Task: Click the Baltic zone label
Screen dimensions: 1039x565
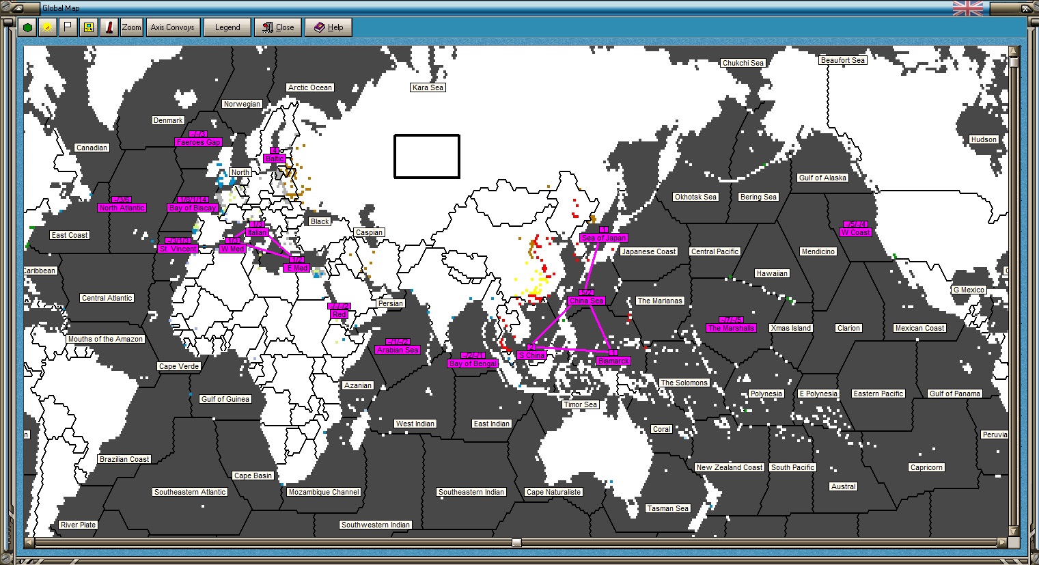Action: (275, 159)
